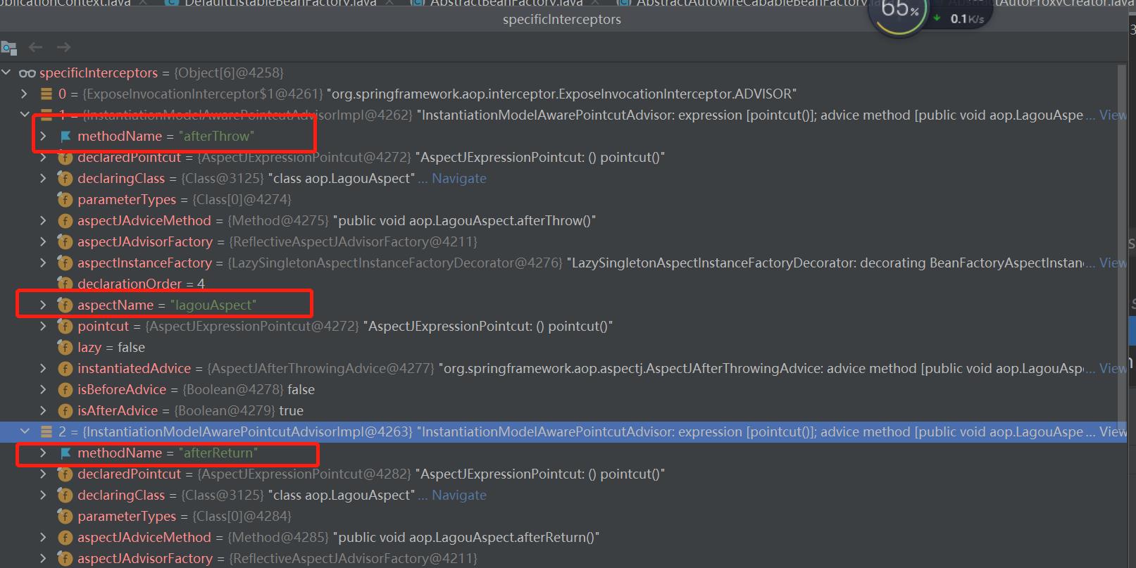Click the watch glasses icon beside specificInterceptors

pos(27,73)
